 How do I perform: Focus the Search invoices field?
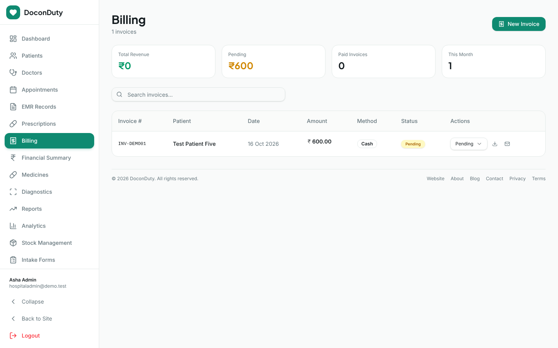[x=198, y=94]
